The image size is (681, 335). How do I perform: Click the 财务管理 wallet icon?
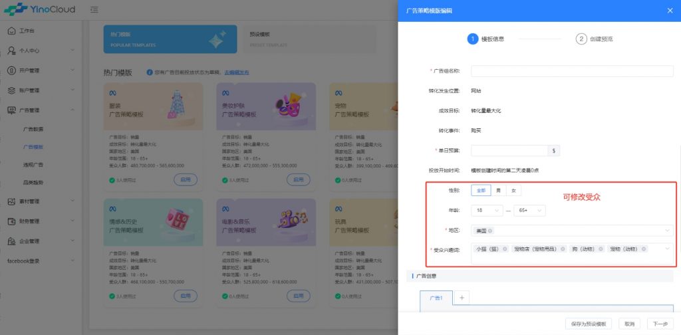12,221
